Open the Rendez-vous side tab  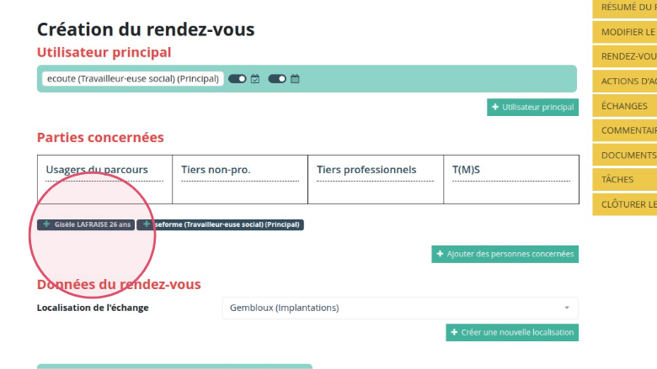[625, 56]
